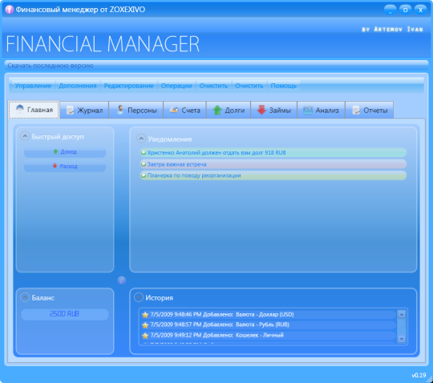Screen dimensions: 433x383
Task: Click the application logo icon in title bar
Action: coord(10,10)
